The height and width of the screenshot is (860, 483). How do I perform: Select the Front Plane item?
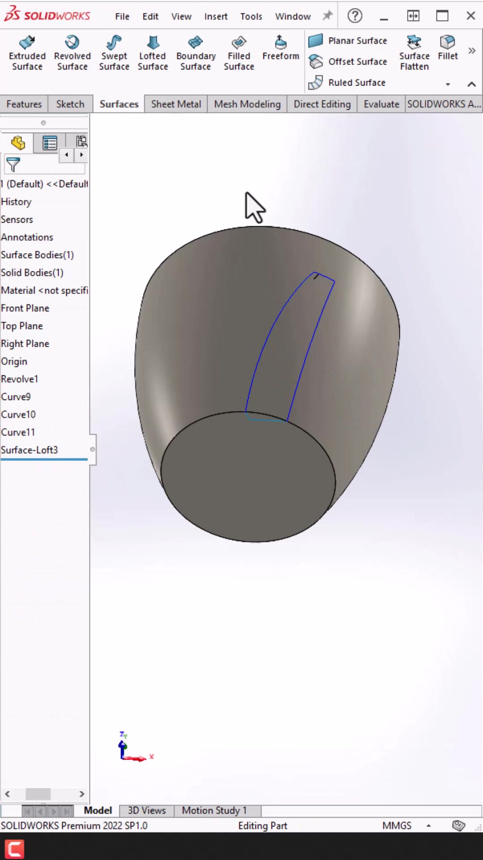click(25, 308)
